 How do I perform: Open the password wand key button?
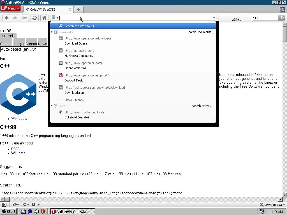pos(25,18)
